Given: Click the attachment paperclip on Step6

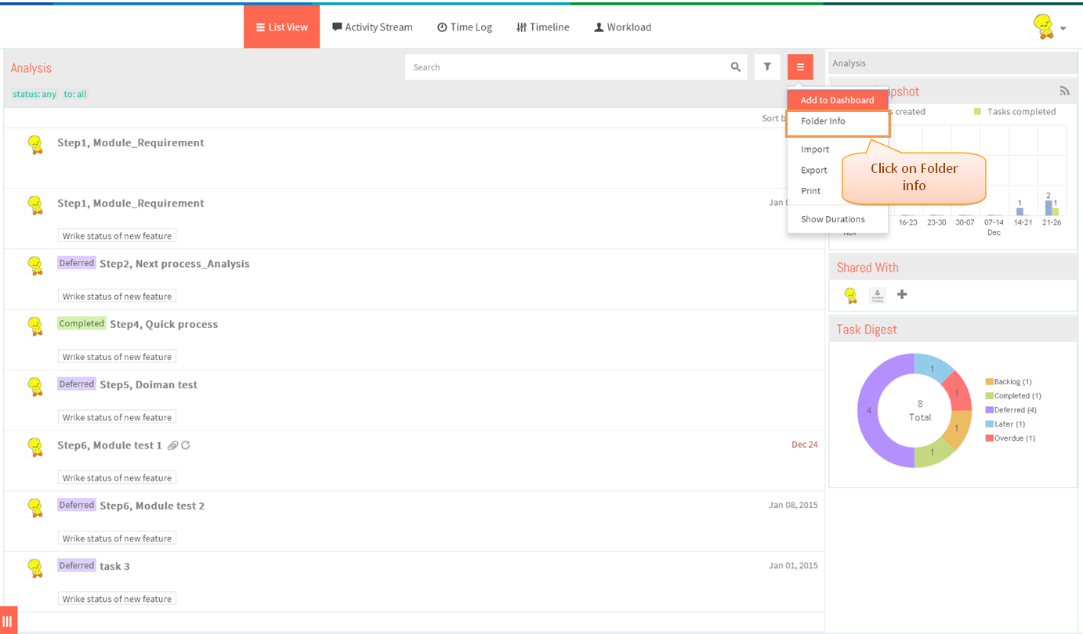Looking at the screenshot, I should point(173,445).
